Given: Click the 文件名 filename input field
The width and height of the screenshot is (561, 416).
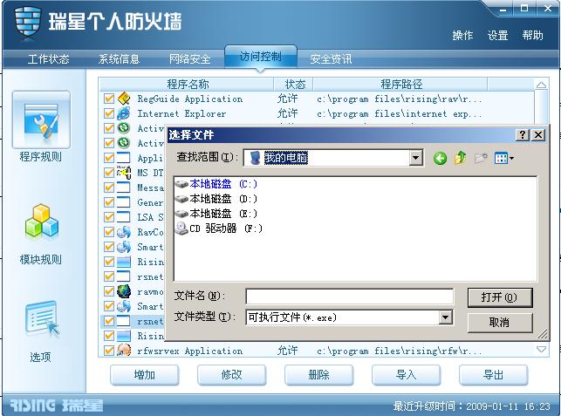Looking at the screenshot, I should (350, 297).
